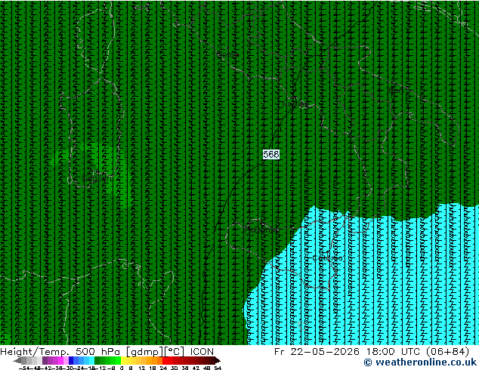This screenshot has width=479, height=370.
Task: Click the Naples city label
Action: point(295,104)
